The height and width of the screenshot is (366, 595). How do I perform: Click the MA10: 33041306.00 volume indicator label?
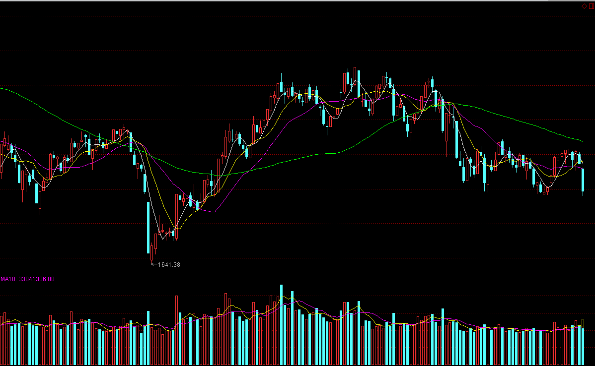(x=27, y=279)
